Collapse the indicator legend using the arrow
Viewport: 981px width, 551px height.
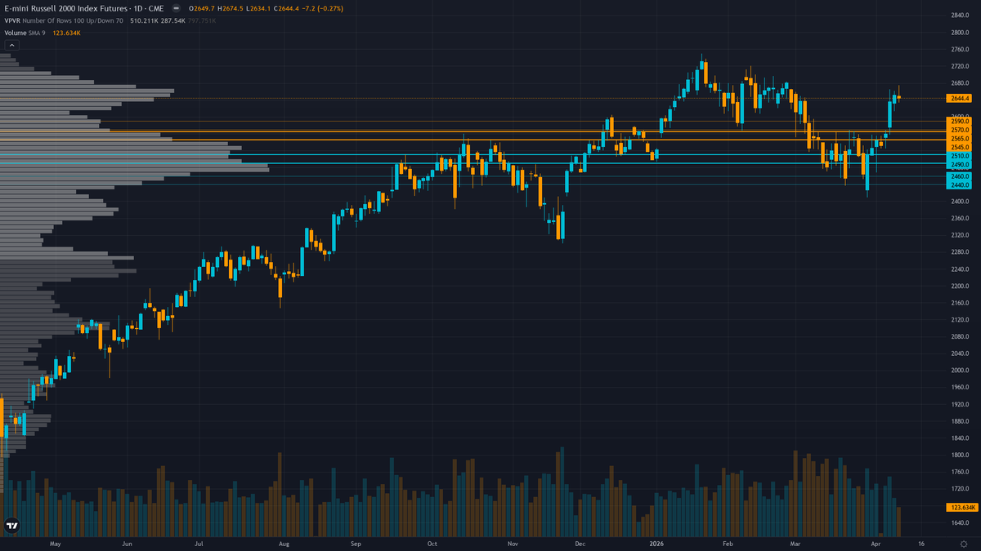coord(11,45)
